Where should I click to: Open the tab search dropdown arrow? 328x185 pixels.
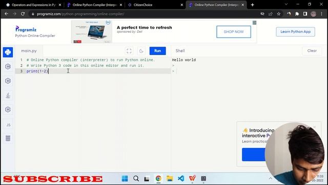(x=286, y=5)
